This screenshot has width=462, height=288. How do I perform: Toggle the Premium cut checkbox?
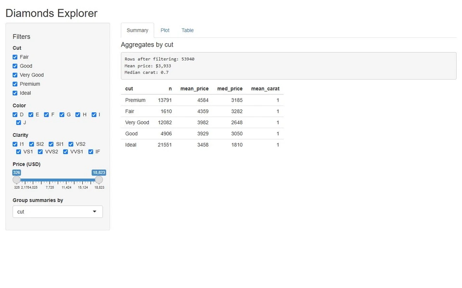point(15,84)
